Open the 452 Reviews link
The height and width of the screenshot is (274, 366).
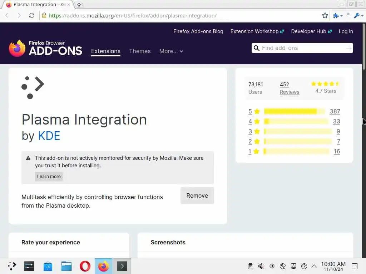(x=290, y=88)
